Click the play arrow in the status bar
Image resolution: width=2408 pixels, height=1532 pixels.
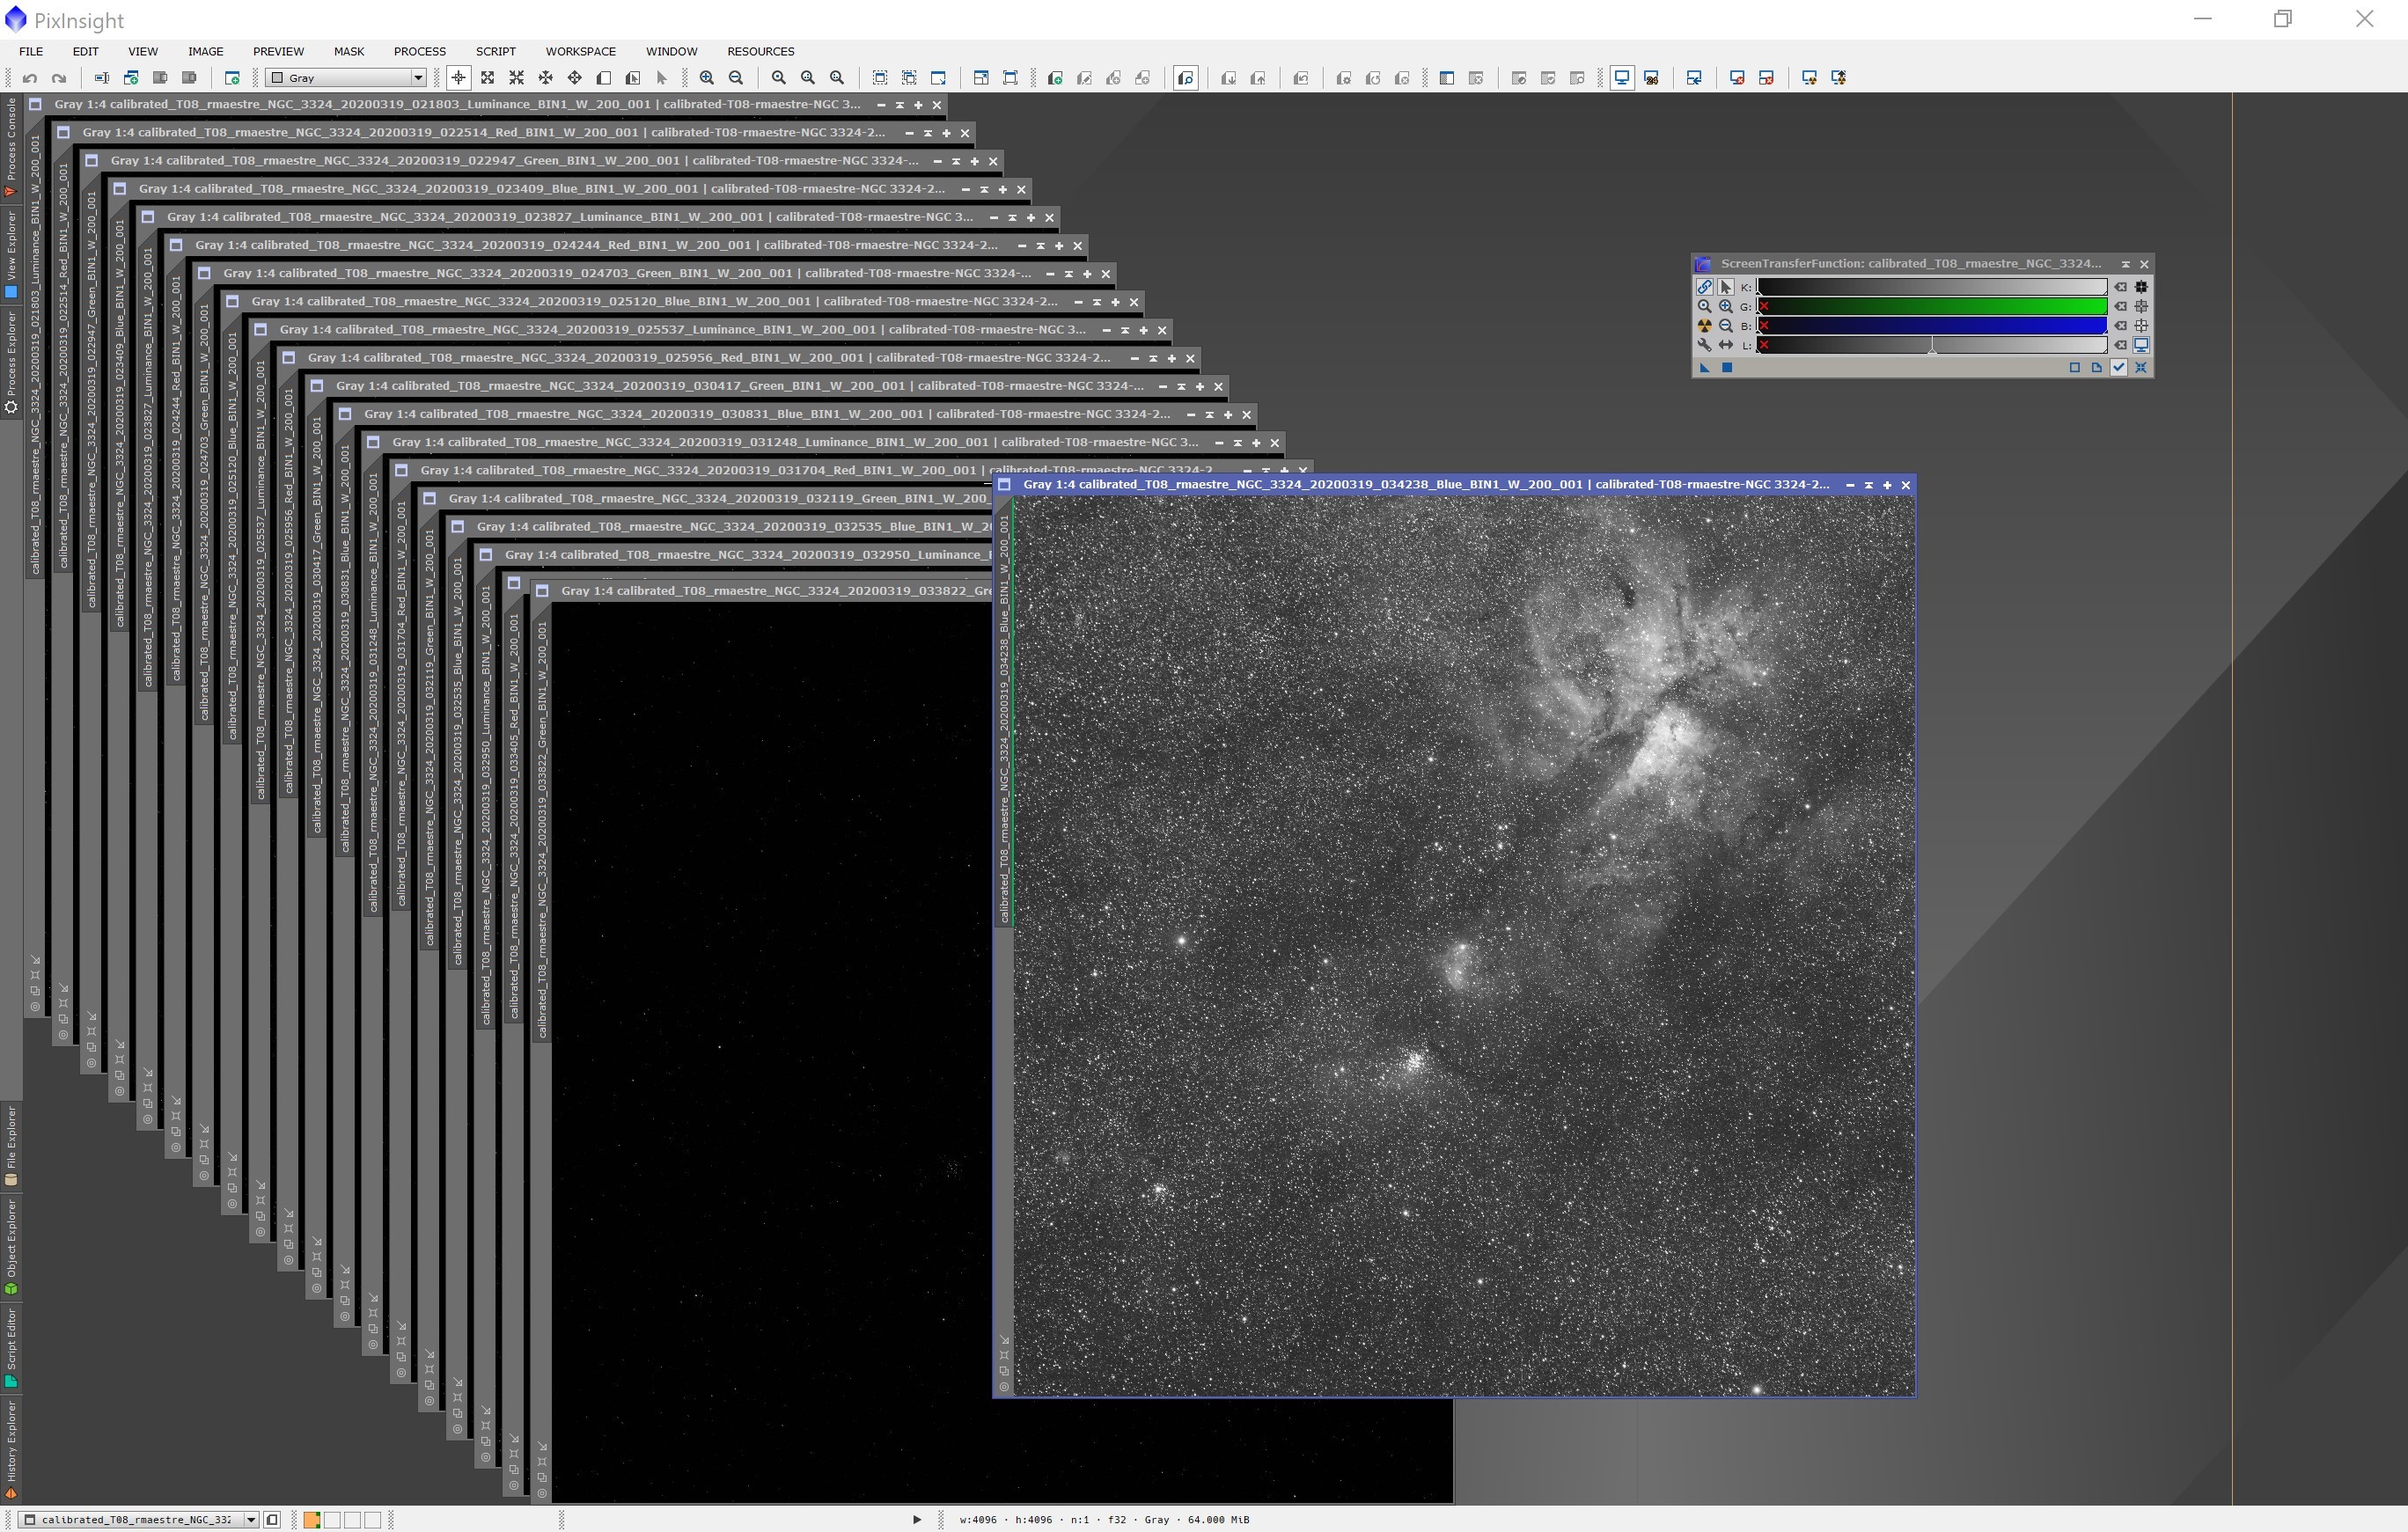tap(916, 1520)
